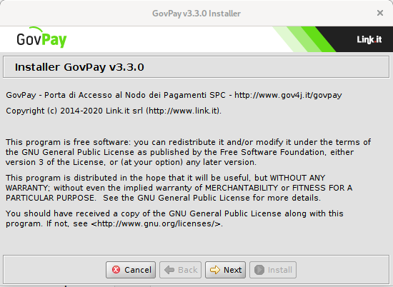
Task: Click the http://www.link.it copyright URL text
Action: coord(183,111)
